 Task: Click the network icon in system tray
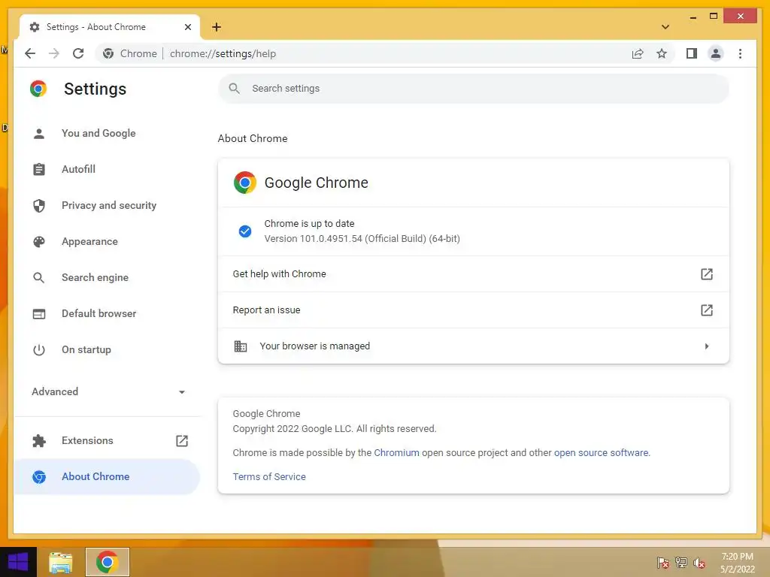pos(681,562)
